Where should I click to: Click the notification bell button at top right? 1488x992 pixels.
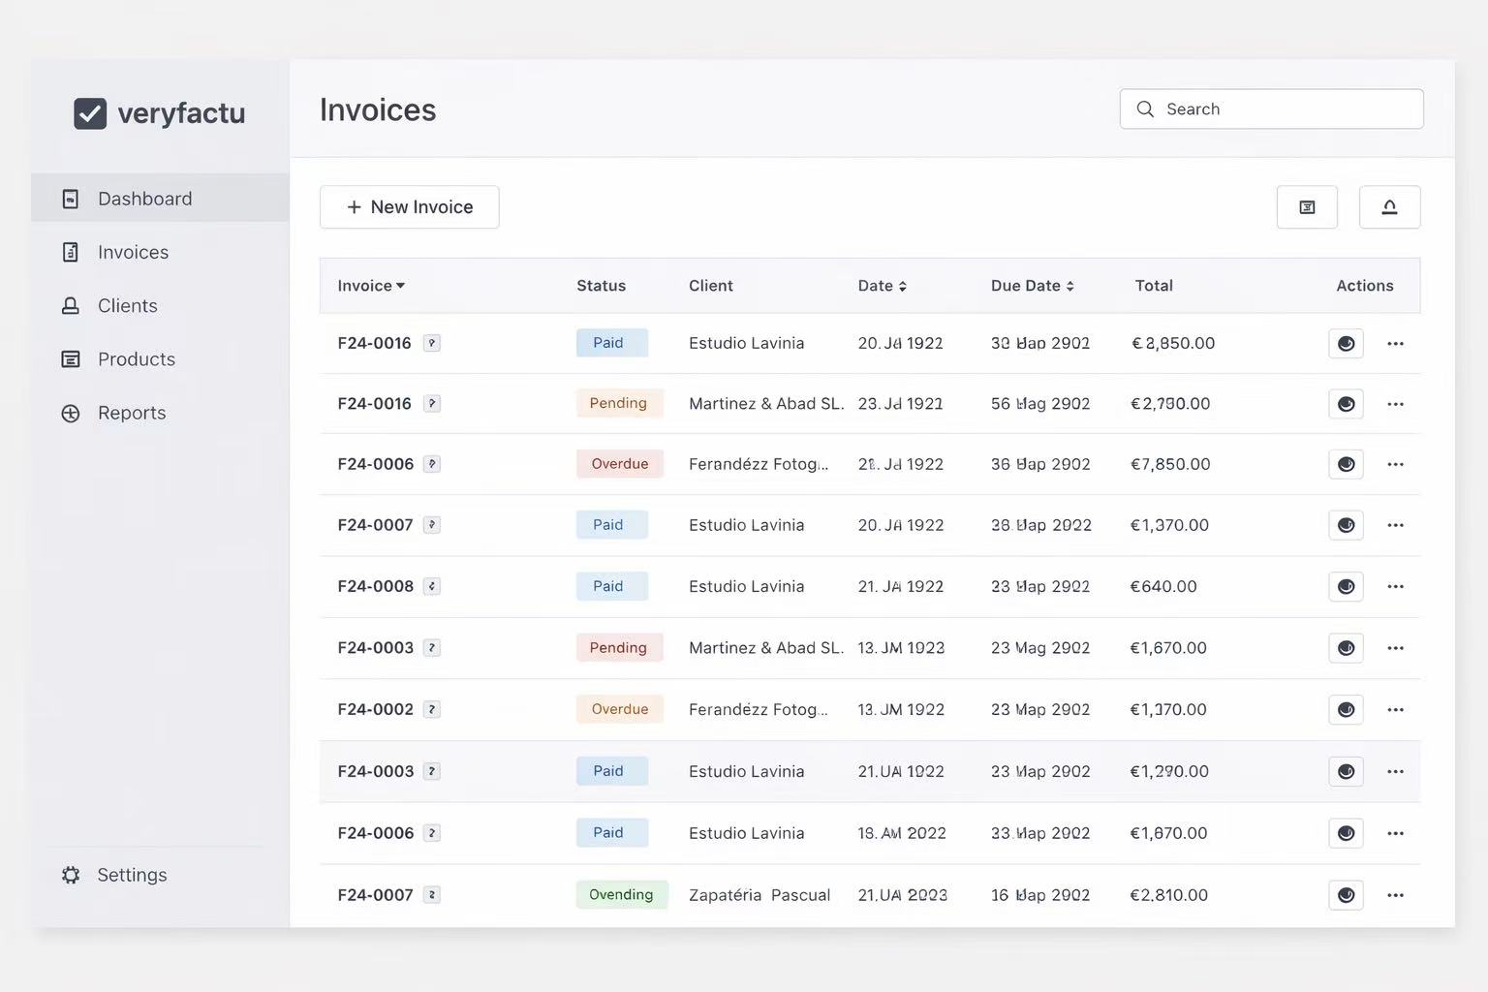[x=1389, y=207]
